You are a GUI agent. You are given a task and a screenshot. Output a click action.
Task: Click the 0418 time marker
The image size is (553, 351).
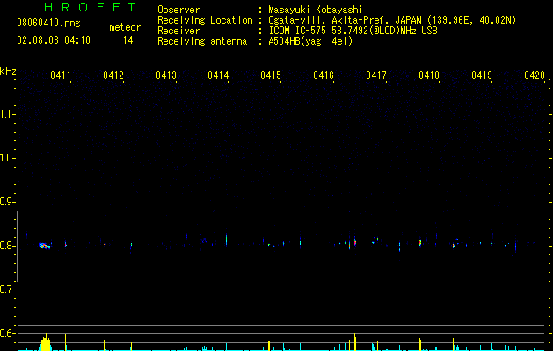point(429,75)
